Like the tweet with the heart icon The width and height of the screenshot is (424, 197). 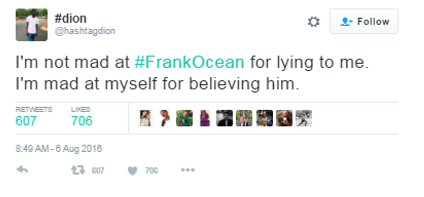pyautogui.click(x=132, y=171)
